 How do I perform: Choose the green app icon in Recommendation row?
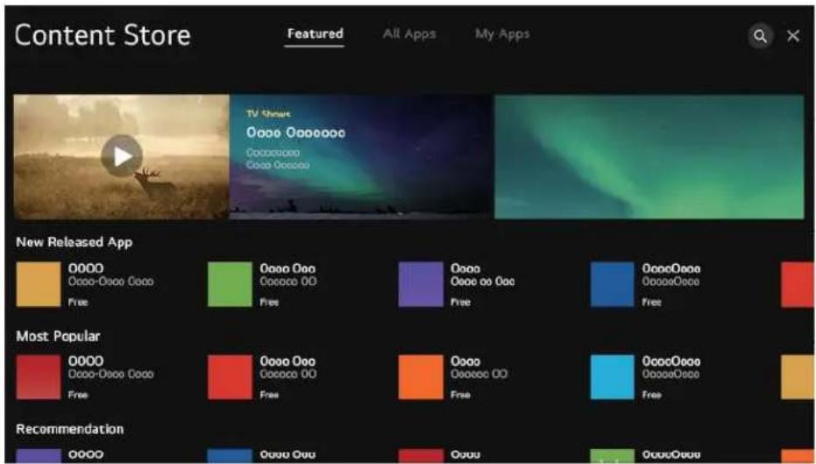click(613, 456)
